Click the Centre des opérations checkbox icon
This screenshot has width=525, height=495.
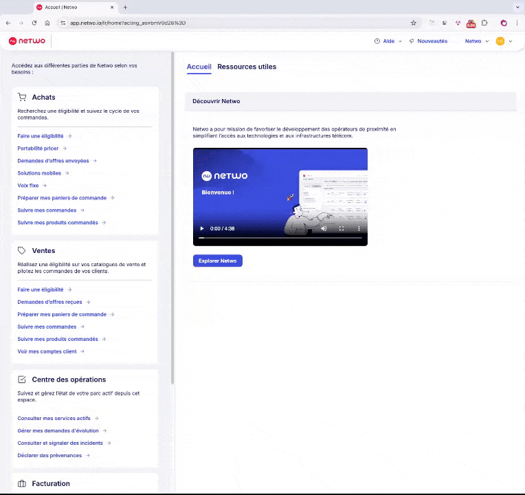pos(22,379)
